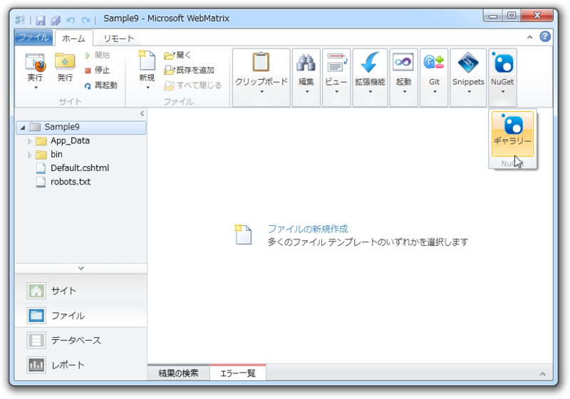This screenshot has height=399, width=570.
Task: Open the Snippets ribbon group
Action: [x=468, y=78]
